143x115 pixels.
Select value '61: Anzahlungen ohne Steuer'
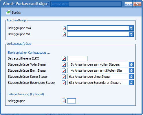(90, 77)
